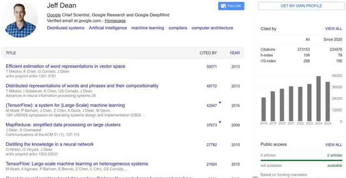The image size is (346, 178).
Task: Click Get My Own Profile button
Action: point(301,6)
